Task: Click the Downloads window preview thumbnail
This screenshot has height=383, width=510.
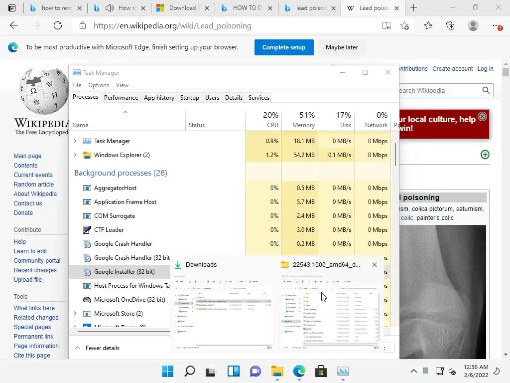Action: [223, 312]
